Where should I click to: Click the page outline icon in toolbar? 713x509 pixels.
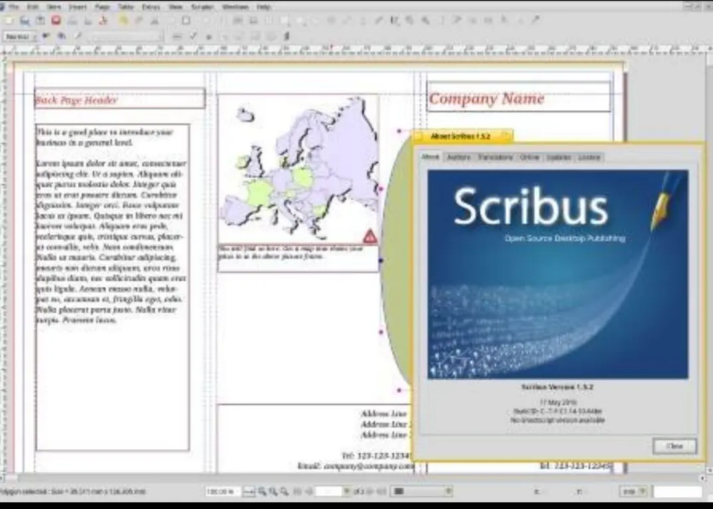185,21
